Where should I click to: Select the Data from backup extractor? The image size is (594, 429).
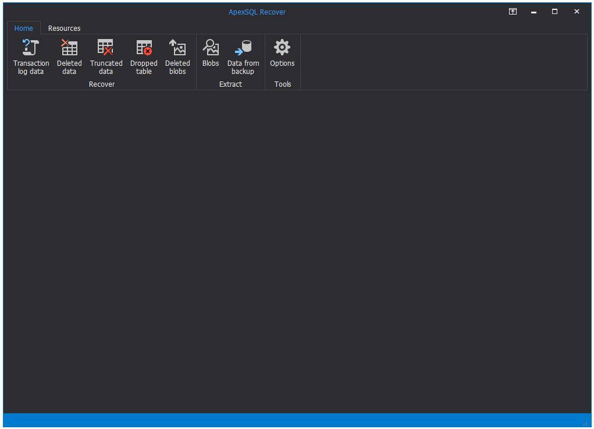(x=243, y=55)
